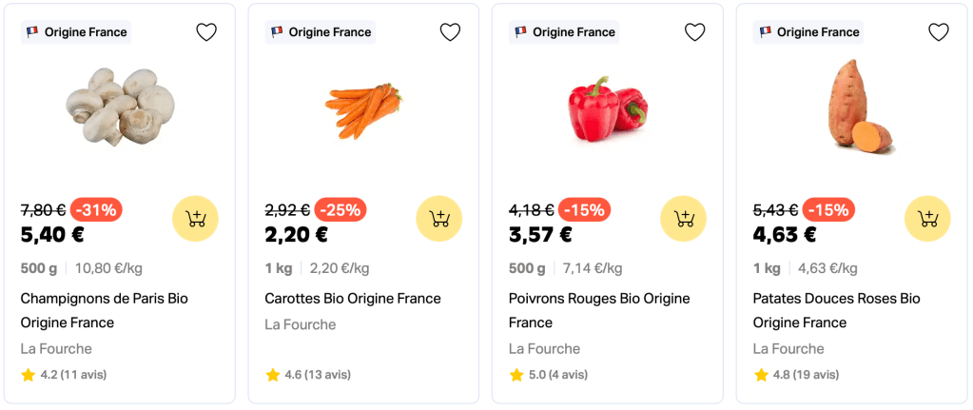
Task: Toggle wishlist heart on Patates Douces
Action: point(939,32)
